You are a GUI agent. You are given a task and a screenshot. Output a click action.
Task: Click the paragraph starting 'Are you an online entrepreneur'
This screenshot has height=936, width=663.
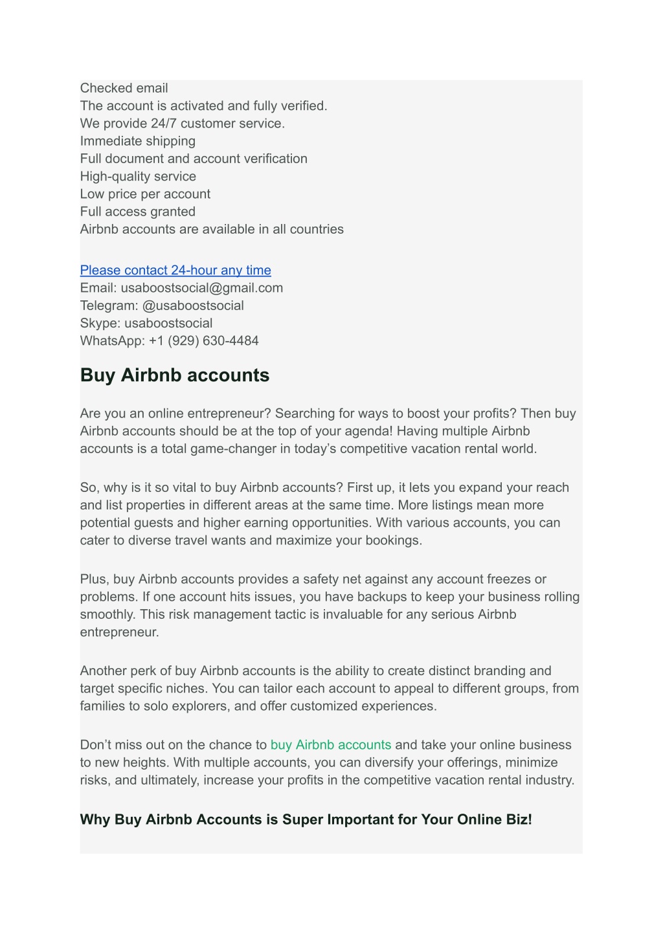[x=328, y=430]
